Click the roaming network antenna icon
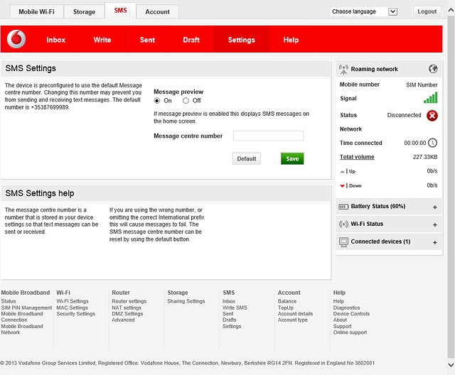This screenshot has width=455, height=375. pos(343,70)
